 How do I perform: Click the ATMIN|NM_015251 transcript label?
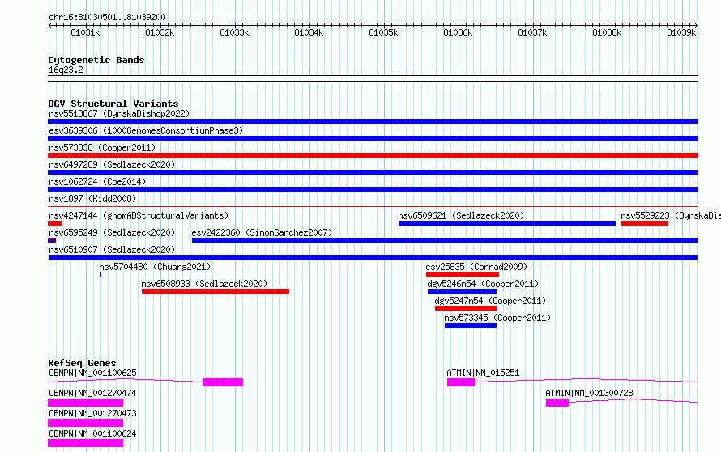[x=483, y=373]
